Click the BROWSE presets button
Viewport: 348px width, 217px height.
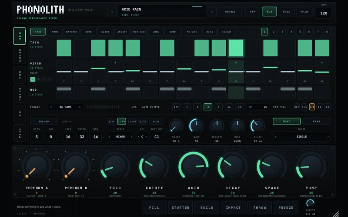point(230,12)
